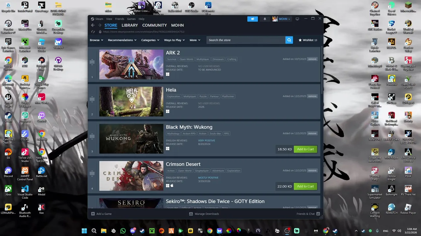
Task: Remove ARK 2 from wishlist
Action: click(312, 59)
